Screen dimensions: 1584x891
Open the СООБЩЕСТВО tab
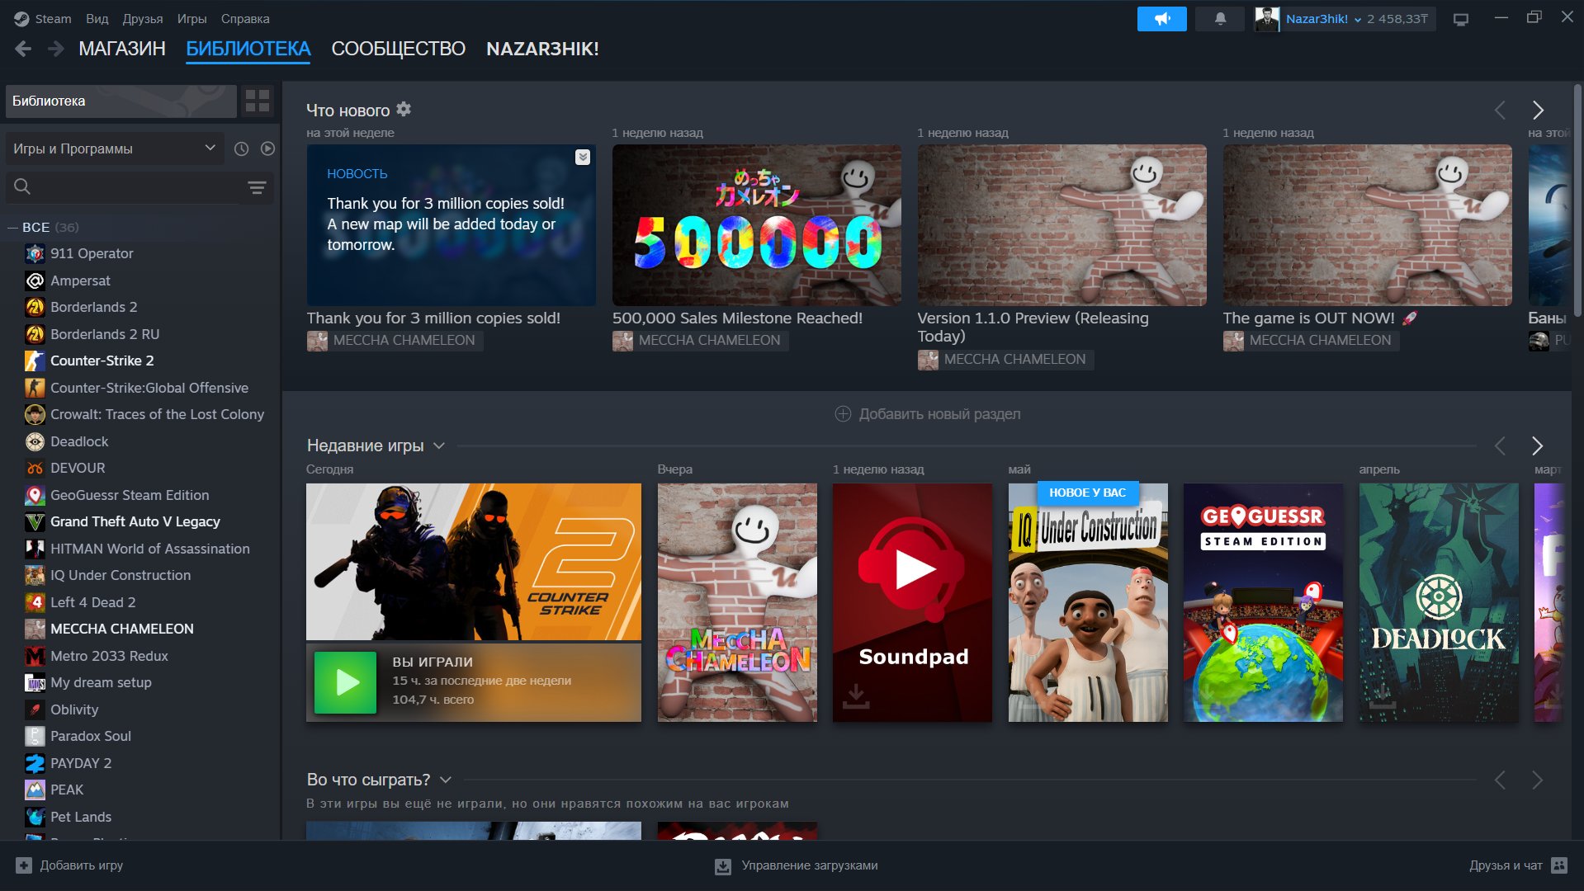click(x=399, y=49)
